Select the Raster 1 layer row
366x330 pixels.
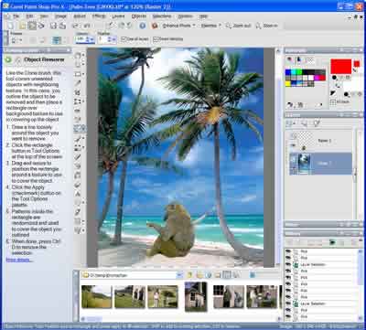point(320,141)
